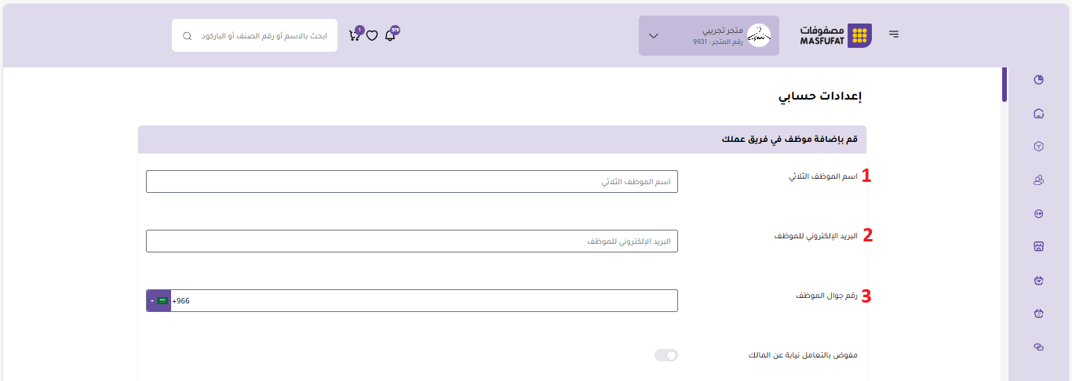Screen dimensions: 1072x381
Task: Click the search magnifier icon
Action: (187, 36)
